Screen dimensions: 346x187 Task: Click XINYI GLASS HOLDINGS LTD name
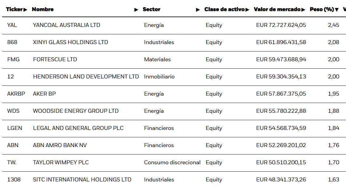(70, 42)
